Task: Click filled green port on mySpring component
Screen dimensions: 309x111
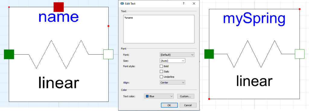Action: pyautogui.click(x=209, y=54)
